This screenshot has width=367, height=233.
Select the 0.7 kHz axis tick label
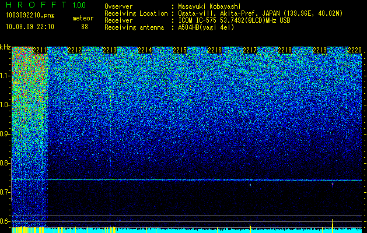pyautogui.click(x=5, y=192)
